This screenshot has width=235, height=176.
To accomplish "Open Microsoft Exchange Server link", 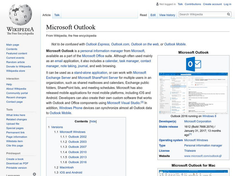I will (96, 75).
